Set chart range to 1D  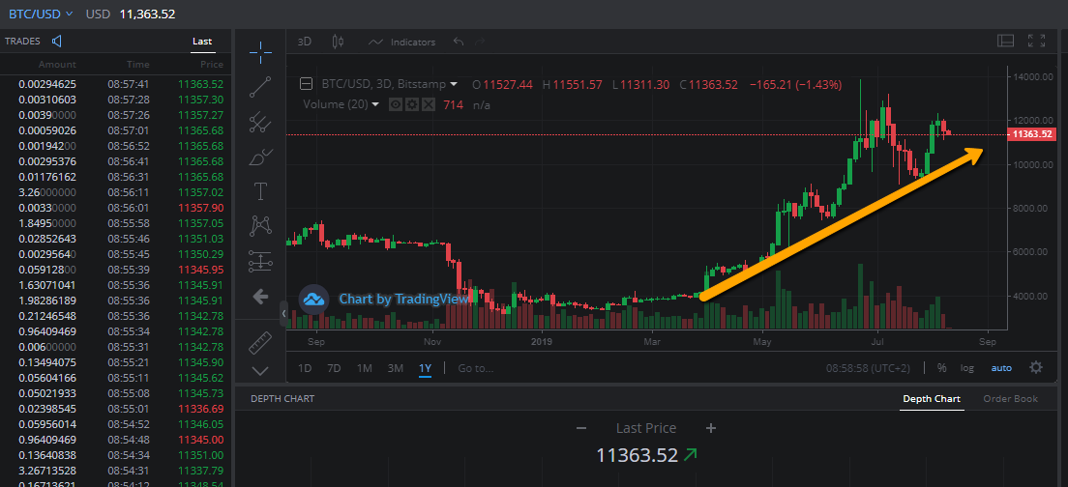[x=305, y=368]
